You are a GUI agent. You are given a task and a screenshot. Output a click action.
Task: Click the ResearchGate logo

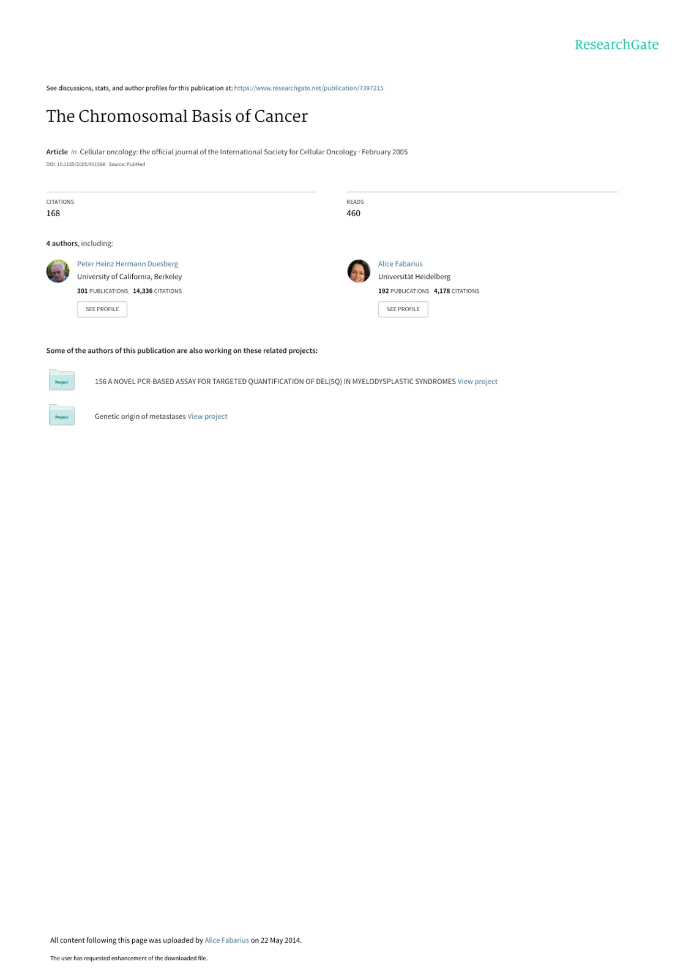tap(616, 45)
